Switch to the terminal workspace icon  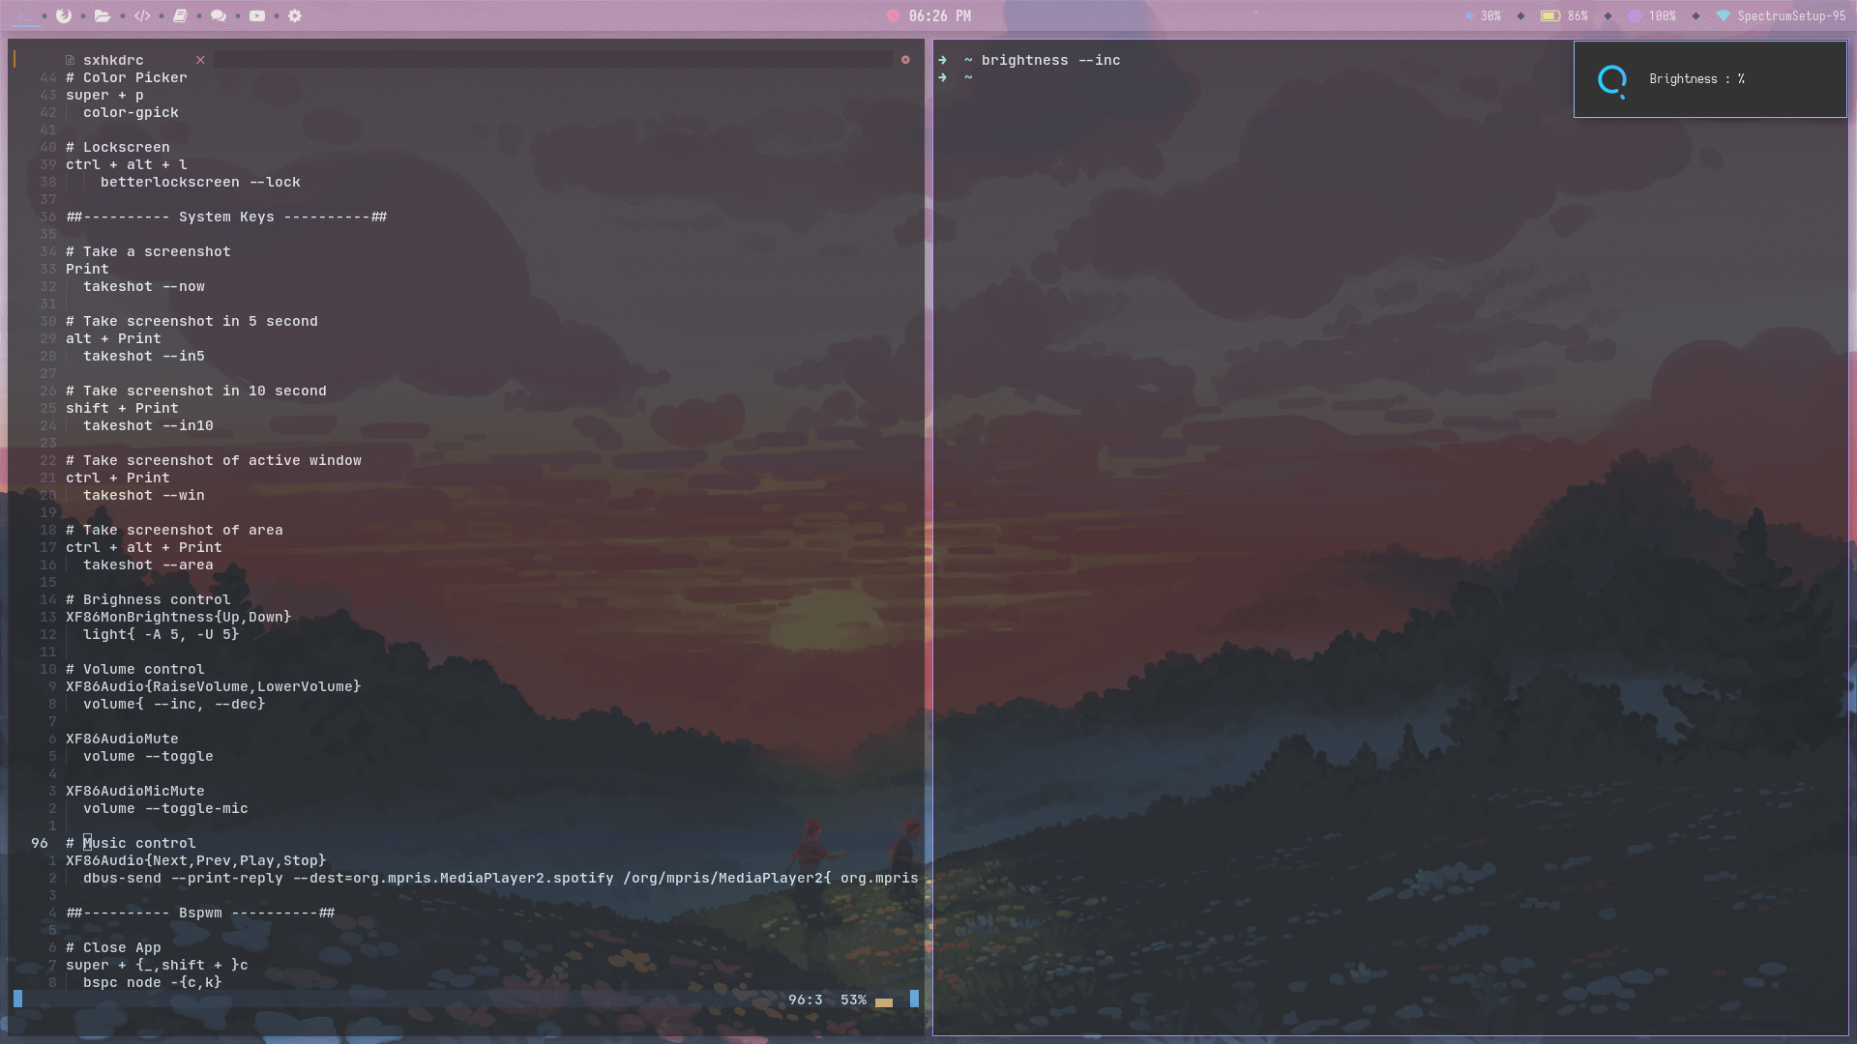coord(26,16)
